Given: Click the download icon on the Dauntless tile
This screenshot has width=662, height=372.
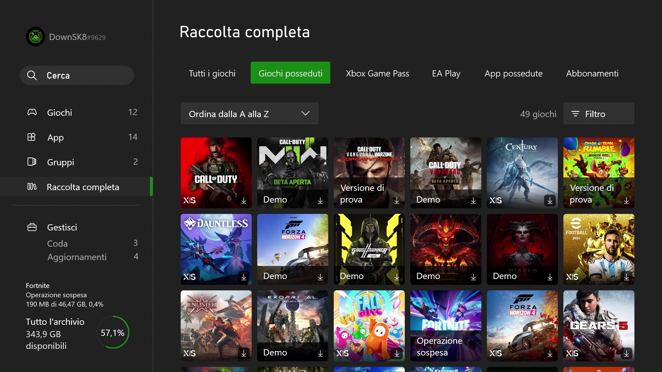Looking at the screenshot, I should (244, 277).
